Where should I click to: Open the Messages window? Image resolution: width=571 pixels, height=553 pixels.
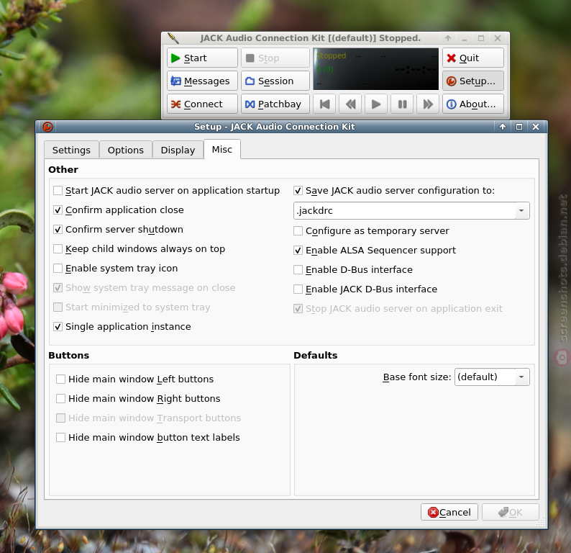pyautogui.click(x=202, y=81)
